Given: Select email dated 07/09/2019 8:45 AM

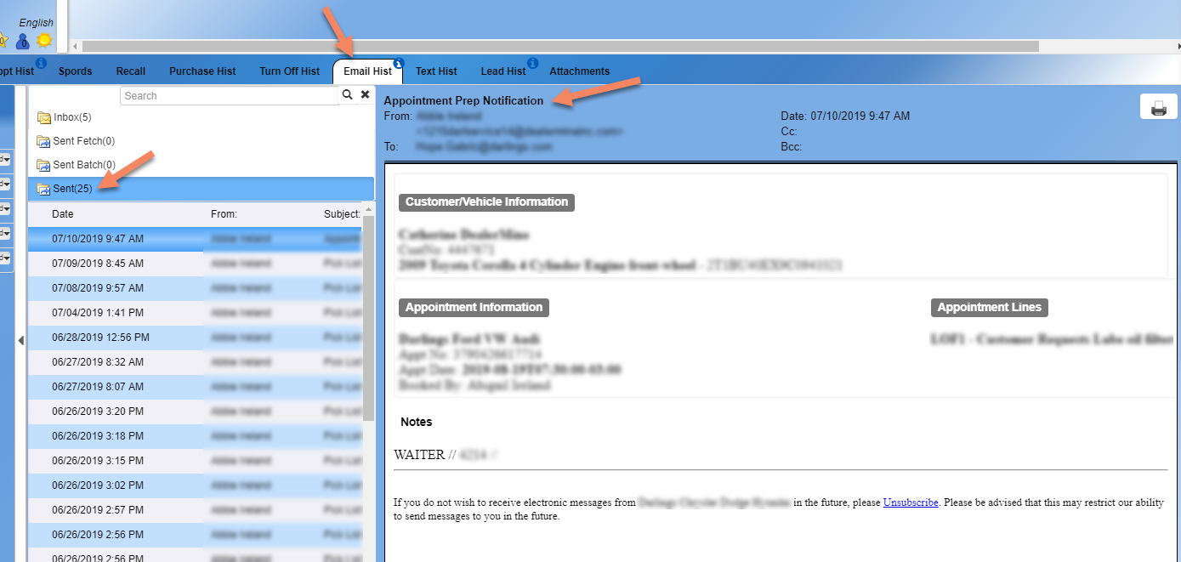Looking at the screenshot, I should point(98,264).
